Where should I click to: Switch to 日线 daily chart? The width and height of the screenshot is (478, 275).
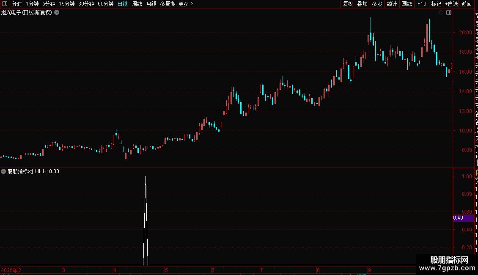[123, 4]
